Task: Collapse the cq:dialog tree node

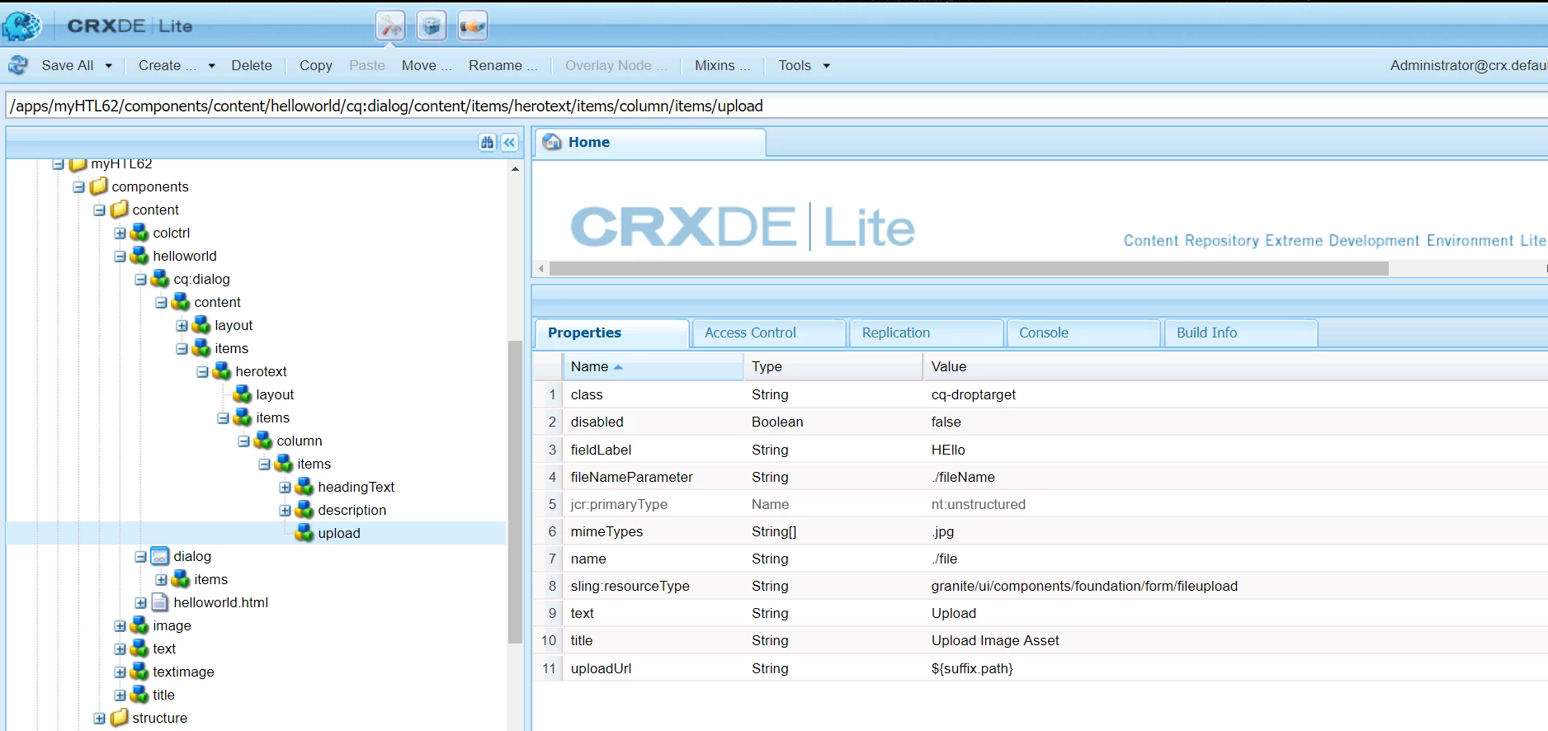Action: 141,280
